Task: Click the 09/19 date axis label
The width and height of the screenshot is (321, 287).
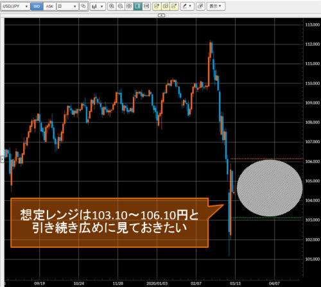Action: coord(39,284)
